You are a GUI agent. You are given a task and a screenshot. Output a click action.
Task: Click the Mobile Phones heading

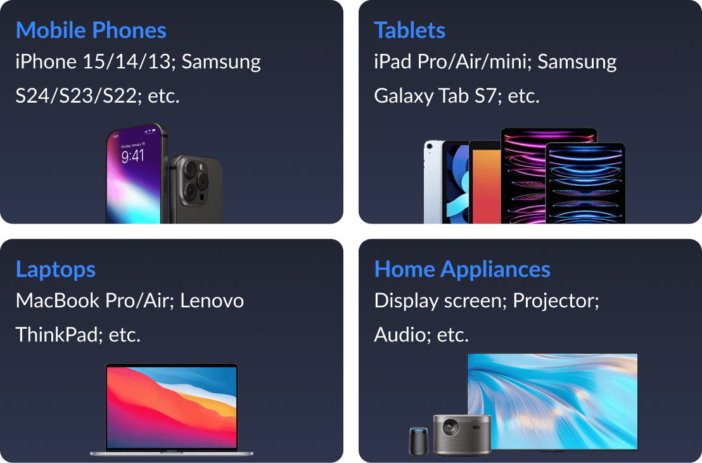click(91, 30)
